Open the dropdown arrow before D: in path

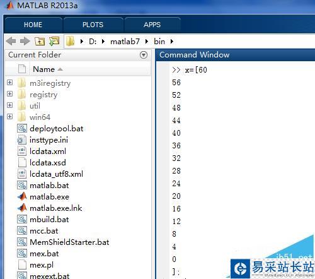point(82,42)
